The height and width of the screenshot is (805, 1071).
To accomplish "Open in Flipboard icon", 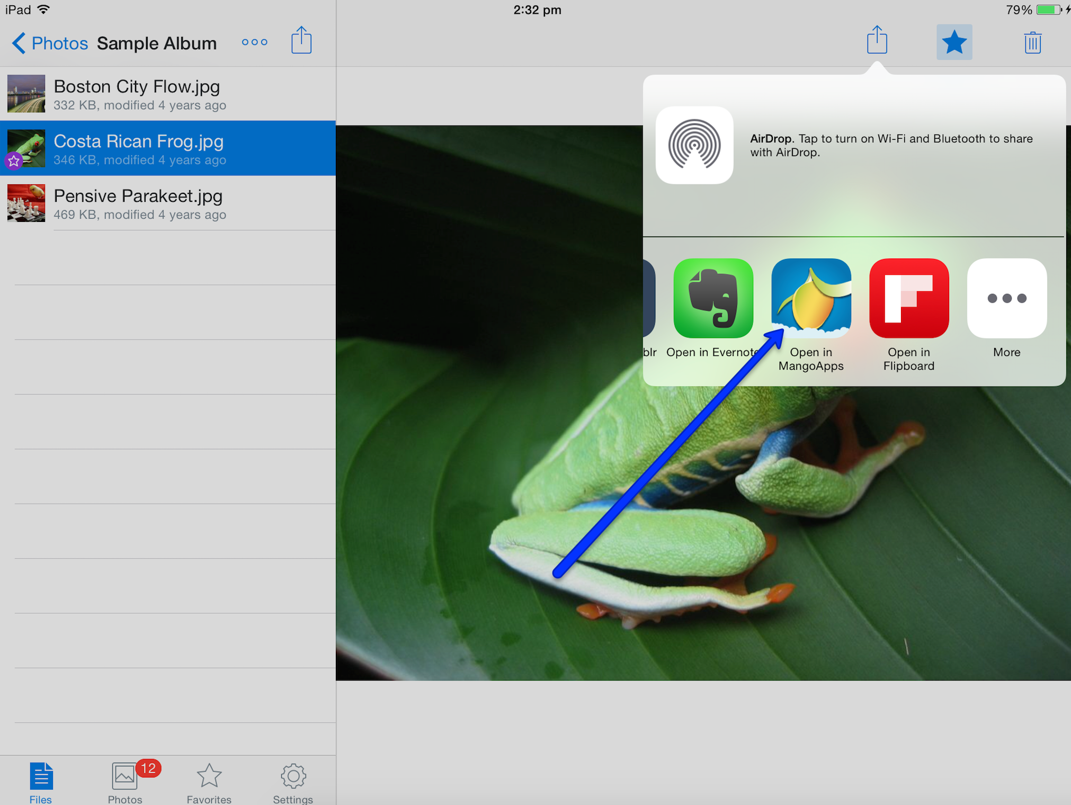I will pos(909,298).
